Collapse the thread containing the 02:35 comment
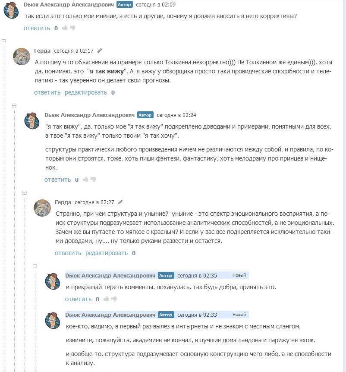The image size is (346, 372). (35, 266)
